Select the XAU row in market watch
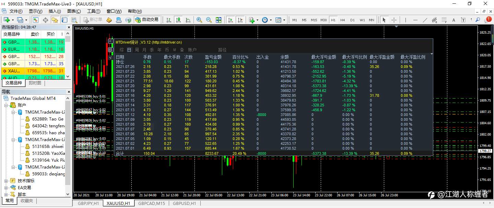The image size is (494, 208). [x=33, y=71]
